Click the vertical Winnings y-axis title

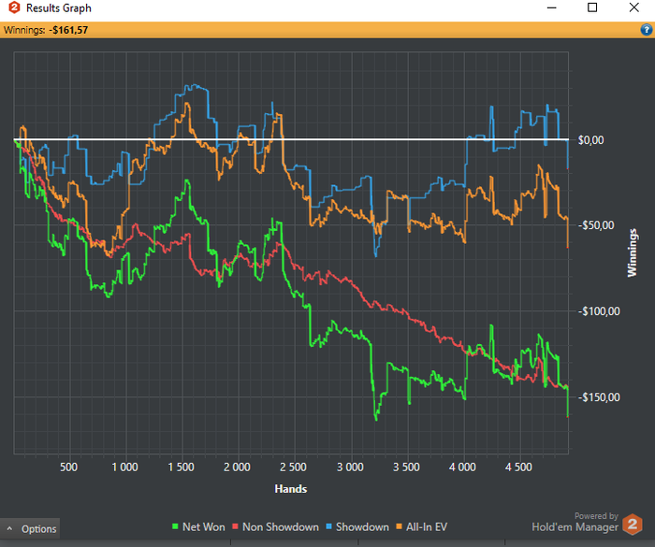(x=632, y=252)
